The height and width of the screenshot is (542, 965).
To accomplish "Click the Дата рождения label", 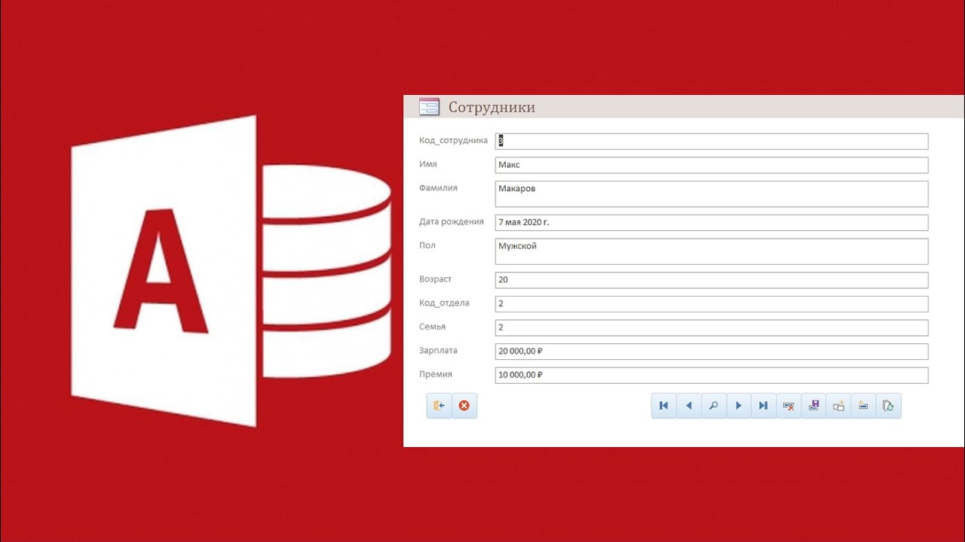I will tap(452, 221).
